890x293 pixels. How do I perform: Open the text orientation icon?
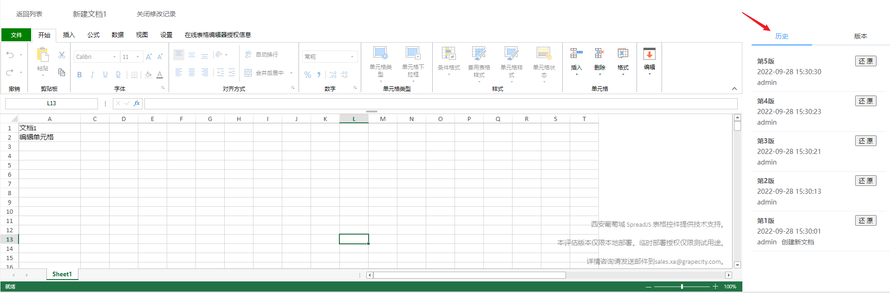pyautogui.click(x=219, y=55)
